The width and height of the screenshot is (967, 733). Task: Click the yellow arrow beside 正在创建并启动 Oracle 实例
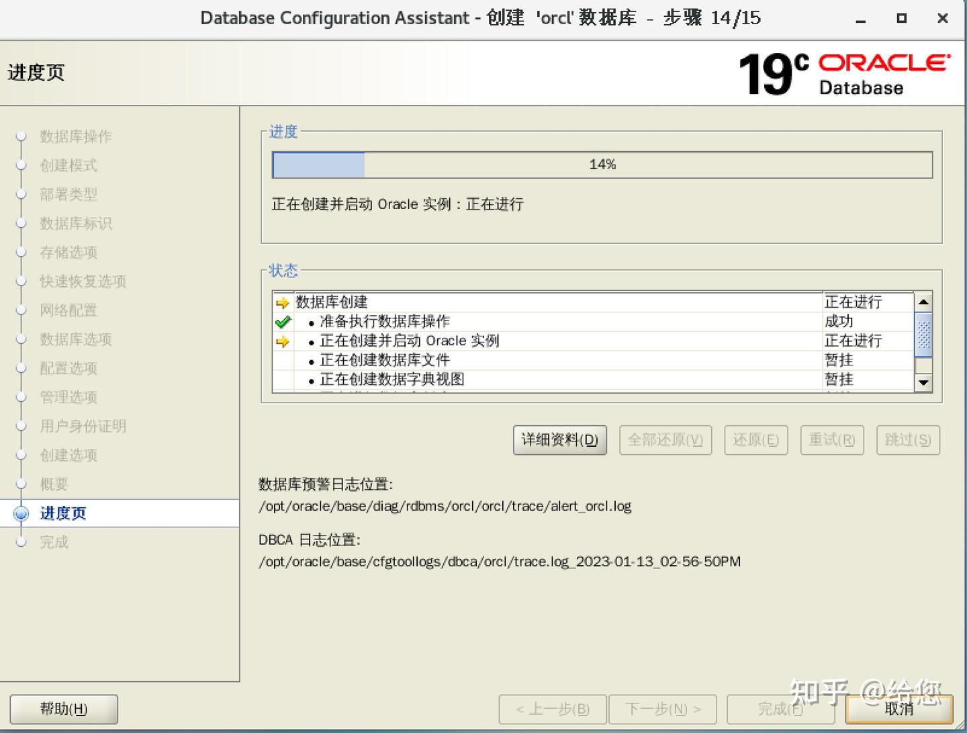click(x=283, y=341)
